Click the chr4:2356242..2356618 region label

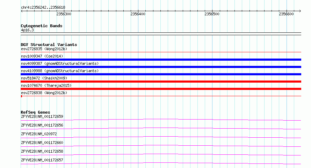tap(43, 8)
